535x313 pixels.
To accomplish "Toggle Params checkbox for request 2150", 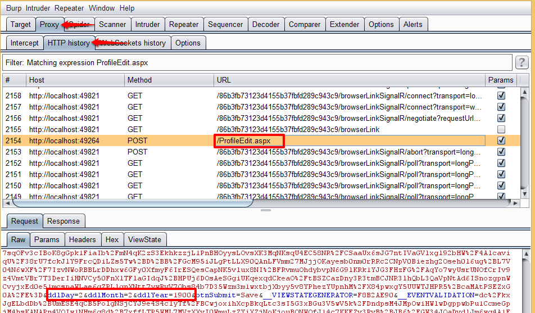I will [x=501, y=185].
